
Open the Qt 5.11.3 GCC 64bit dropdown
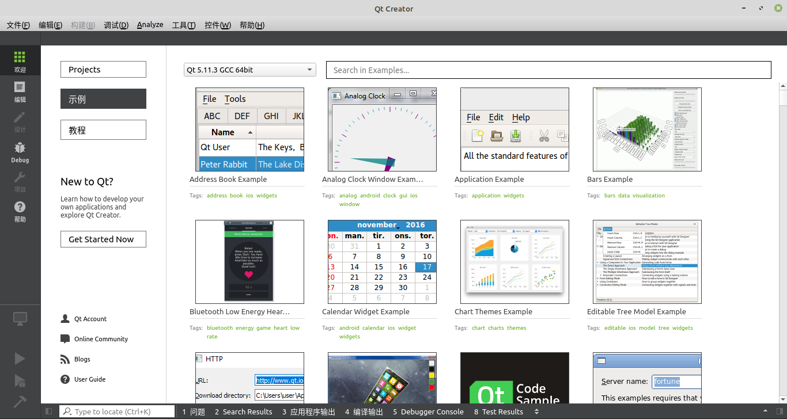point(250,70)
